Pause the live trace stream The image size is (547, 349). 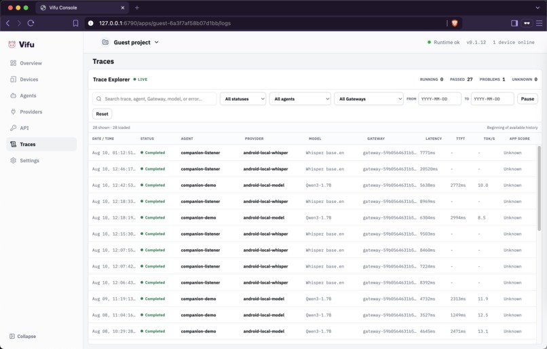[527, 98]
